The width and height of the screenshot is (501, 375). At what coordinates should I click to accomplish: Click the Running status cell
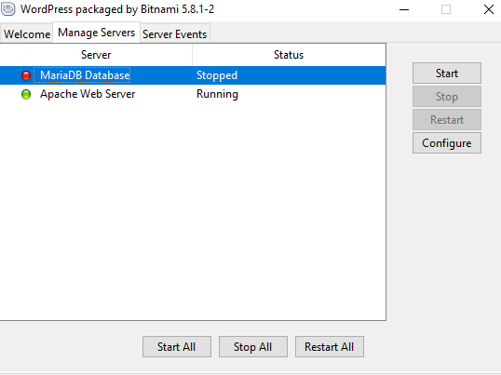coord(217,94)
